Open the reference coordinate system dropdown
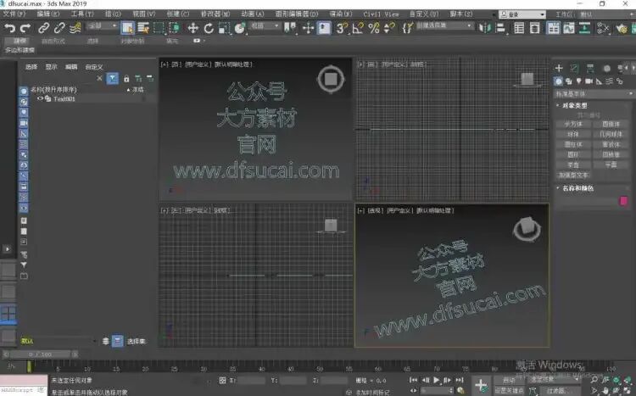Viewport: 636px width, 396px height. click(x=265, y=25)
